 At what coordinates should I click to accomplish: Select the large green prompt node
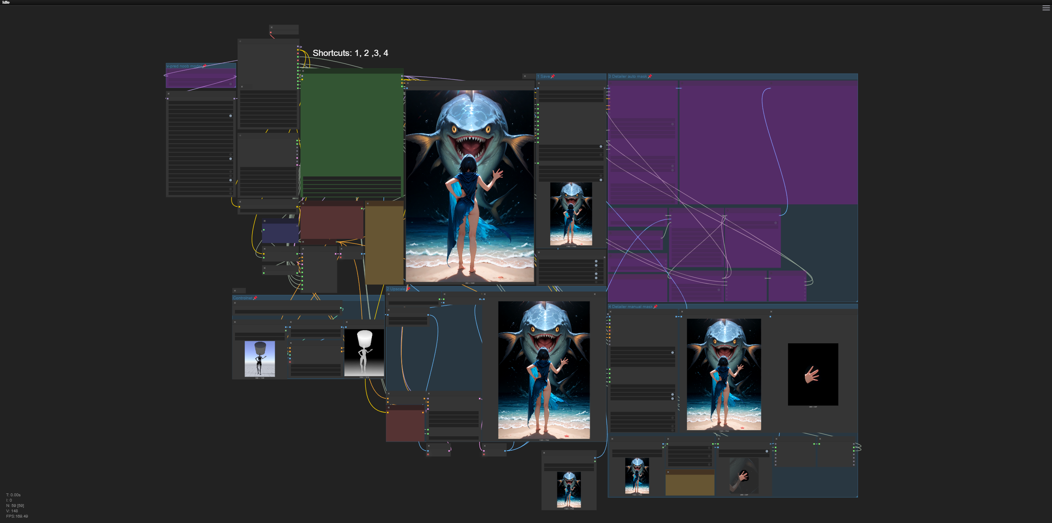[352, 133]
